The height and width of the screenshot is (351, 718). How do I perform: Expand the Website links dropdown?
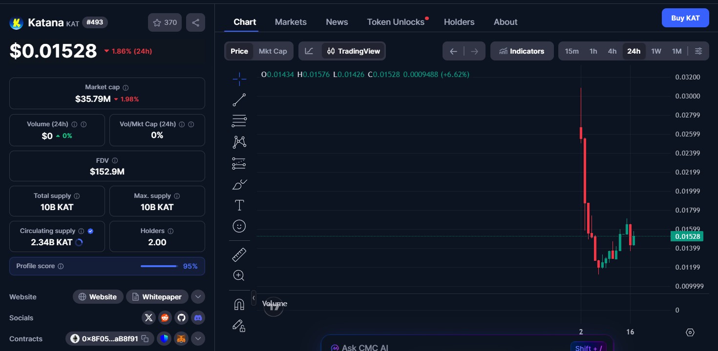coord(198,296)
